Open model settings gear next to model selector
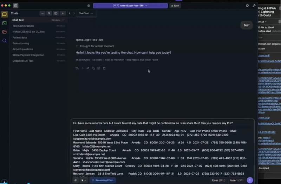 (x=89, y=6)
